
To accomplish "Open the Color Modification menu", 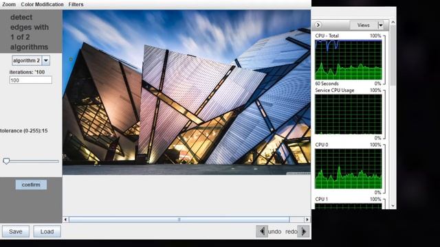I will coord(42,5).
